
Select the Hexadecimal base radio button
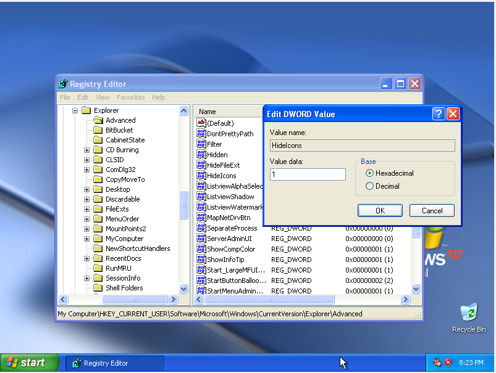point(369,173)
